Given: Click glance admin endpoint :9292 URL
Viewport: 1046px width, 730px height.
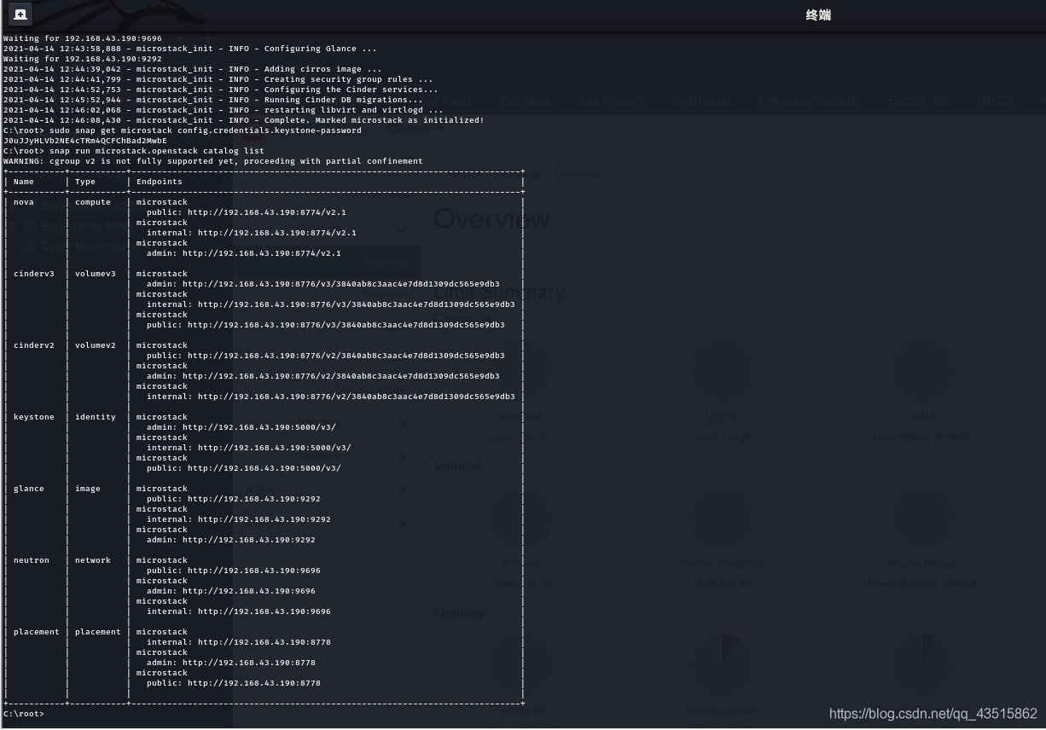Looking at the screenshot, I should 249,540.
